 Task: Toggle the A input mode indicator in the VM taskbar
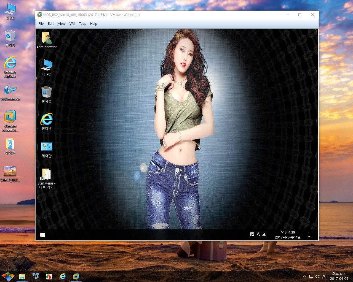point(258,234)
